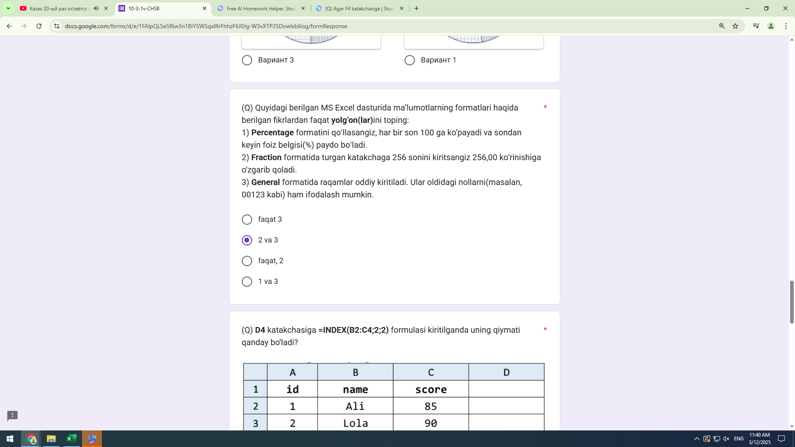Screen dimensions: 795x447
Task: Switch to the "(Q) Agar F4 katakchasiga" tab
Action: pos(356,8)
